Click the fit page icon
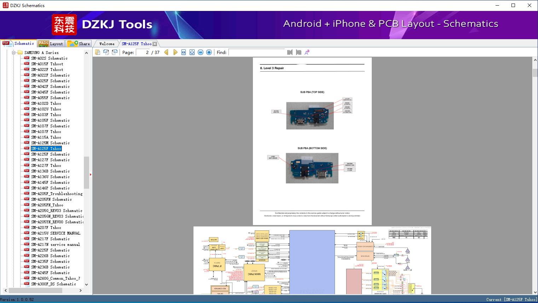This screenshot has width=538, height=303. coord(192,52)
